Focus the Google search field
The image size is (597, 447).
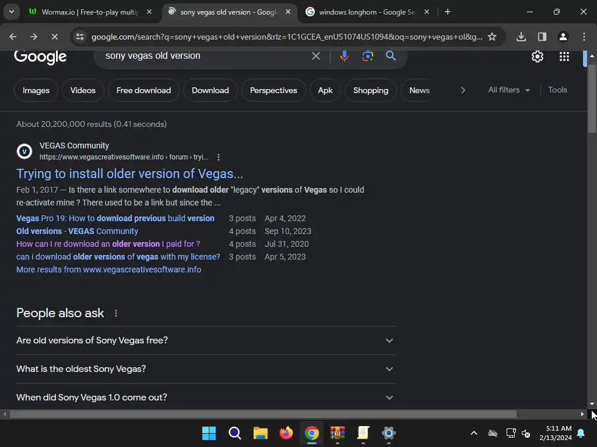[206, 56]
